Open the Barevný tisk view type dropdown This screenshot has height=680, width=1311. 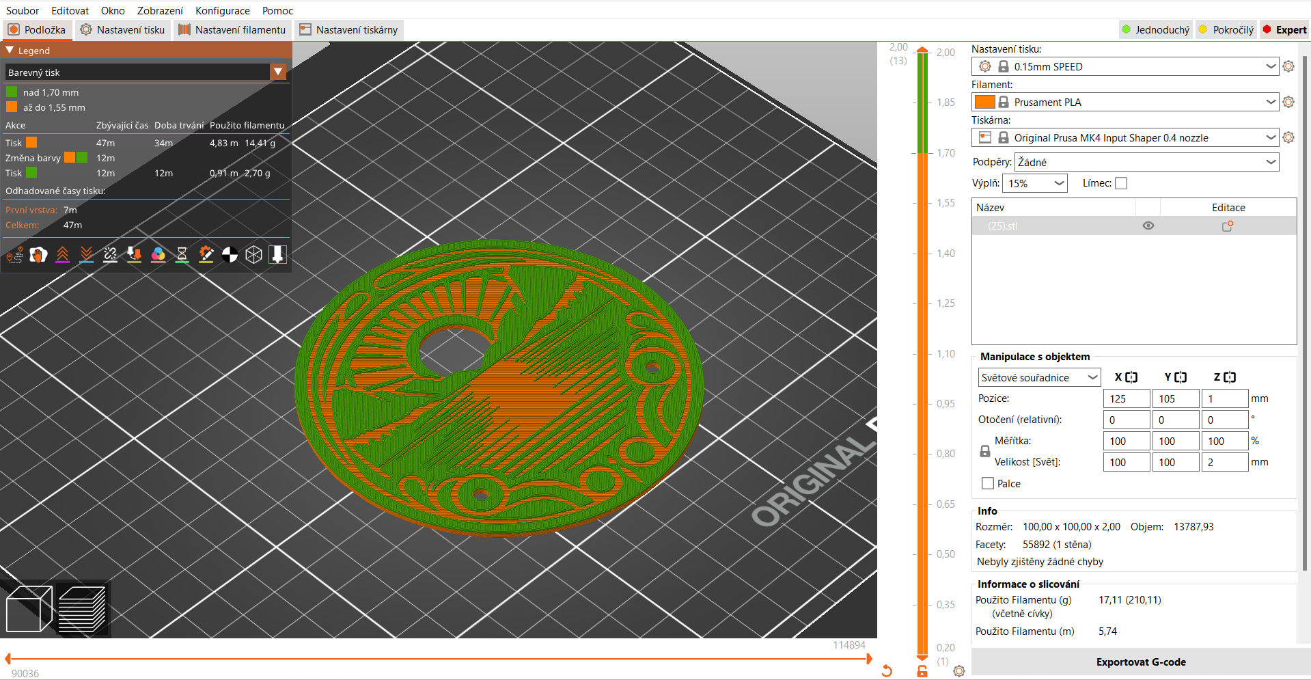[278, 72]
